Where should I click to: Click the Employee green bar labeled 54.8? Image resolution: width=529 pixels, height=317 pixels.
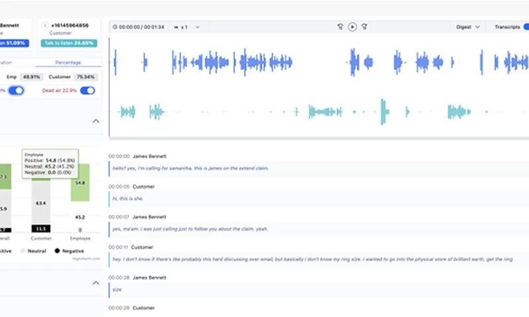pyautogui.click(x=80, y=182)
